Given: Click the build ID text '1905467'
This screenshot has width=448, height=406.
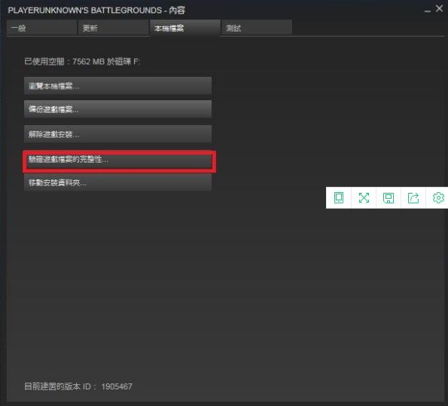Looking at the screenshot, I should click(x=117, y=386).
